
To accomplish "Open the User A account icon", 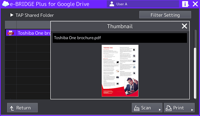I will (x=112, y=4).
